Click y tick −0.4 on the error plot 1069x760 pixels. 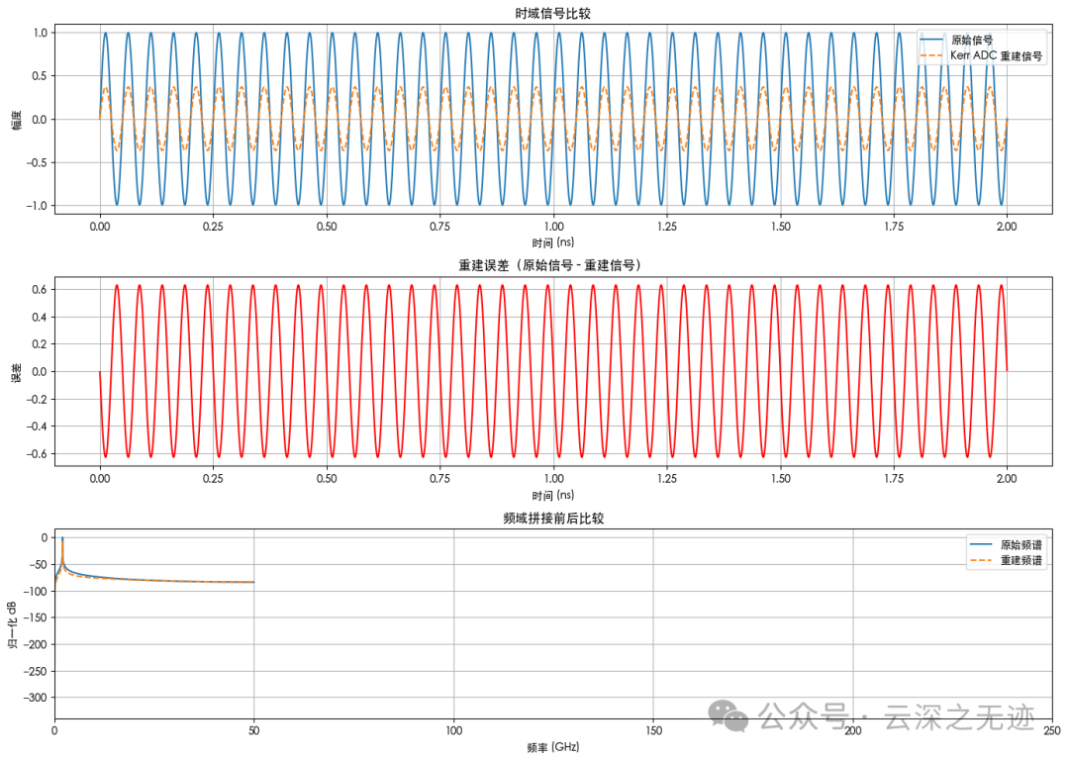tap(37, 426)
